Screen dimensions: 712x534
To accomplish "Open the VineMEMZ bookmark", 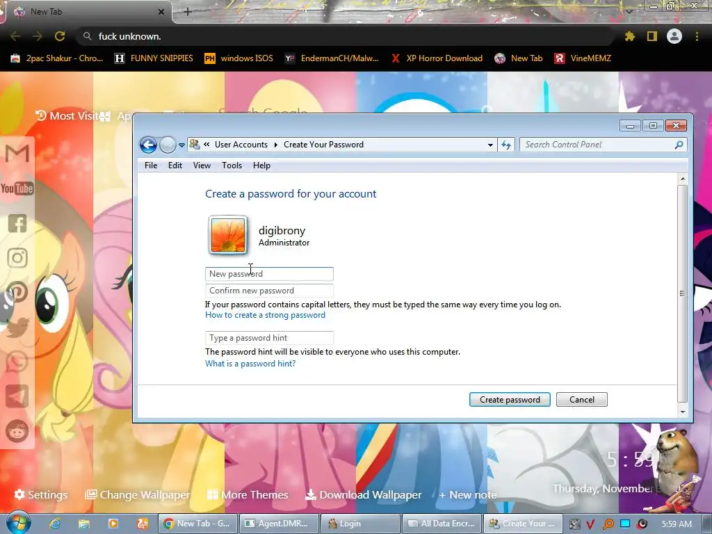I will 583,58.
